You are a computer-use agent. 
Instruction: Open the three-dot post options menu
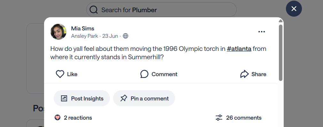[262, 32]
